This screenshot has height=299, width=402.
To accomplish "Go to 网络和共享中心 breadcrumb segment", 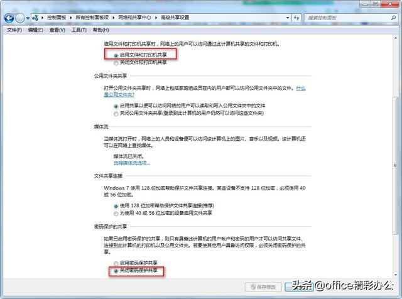I will [x=134, y=18].
